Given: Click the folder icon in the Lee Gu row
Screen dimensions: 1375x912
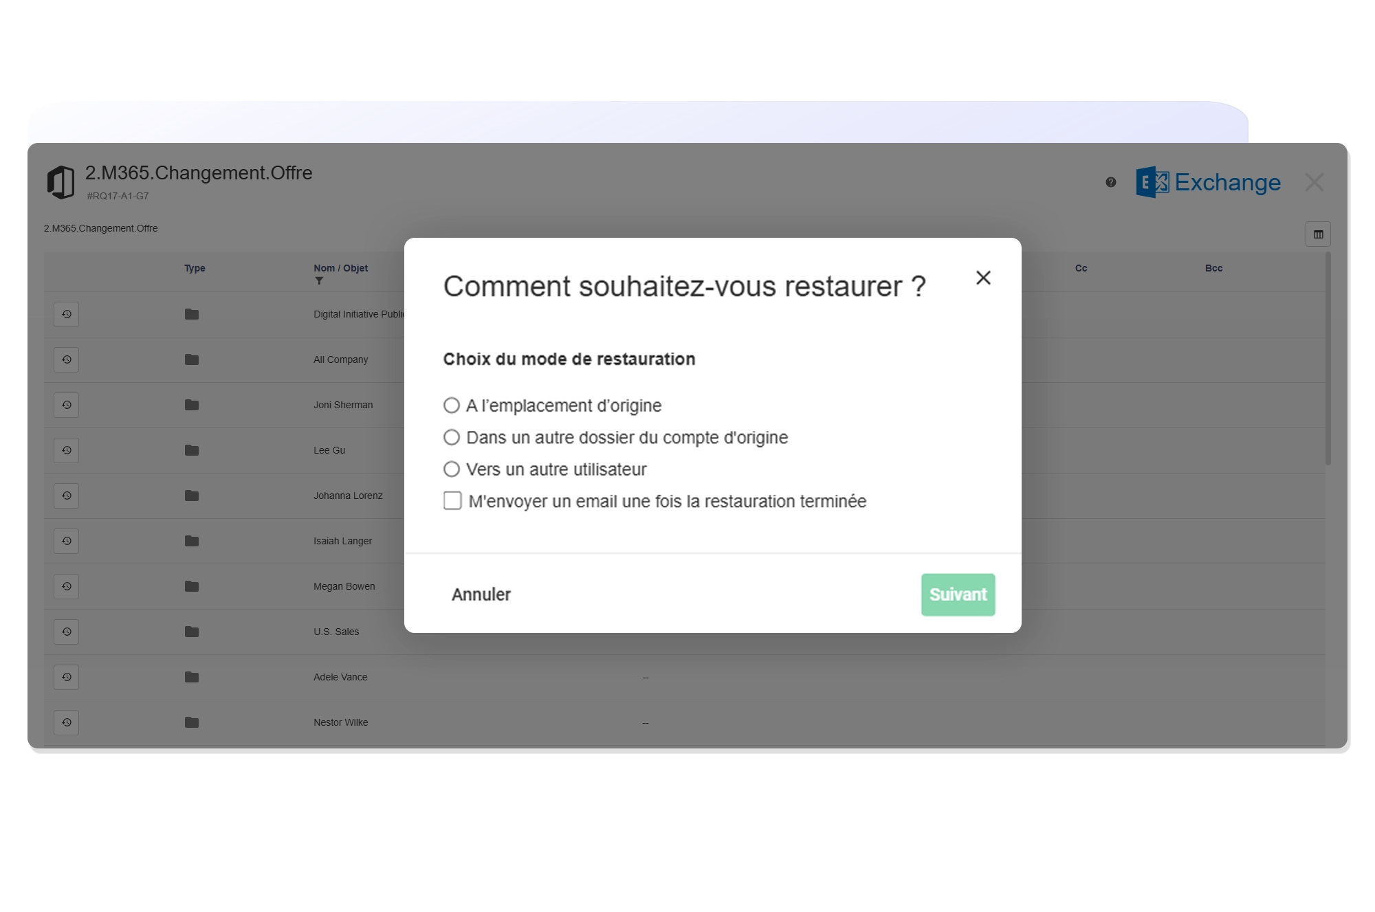Looking at the screenshot, I should click(190, 450).
